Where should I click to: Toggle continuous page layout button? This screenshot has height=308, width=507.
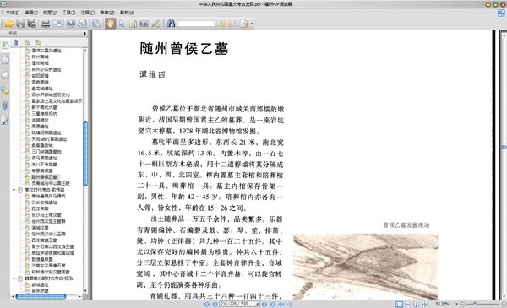(x=408, y=304)
